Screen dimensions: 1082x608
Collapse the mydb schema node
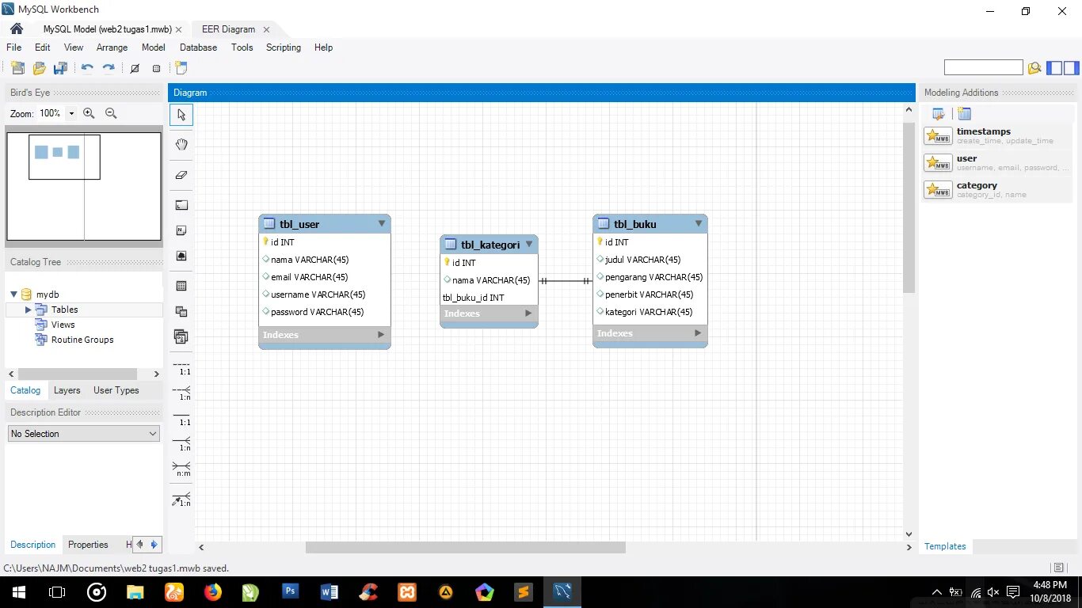pos(13,294)
